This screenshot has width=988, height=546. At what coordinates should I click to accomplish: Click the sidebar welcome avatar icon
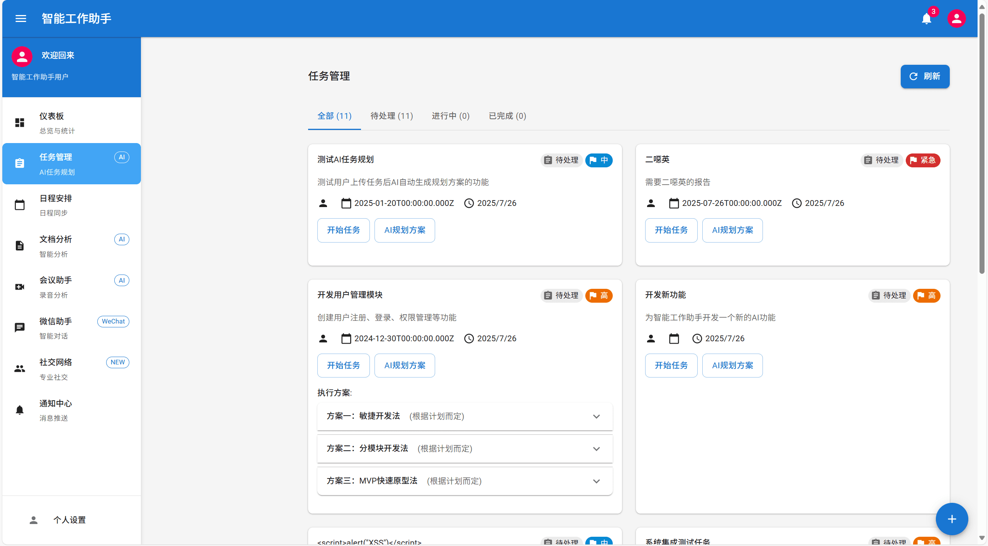(x=22, y=57)
